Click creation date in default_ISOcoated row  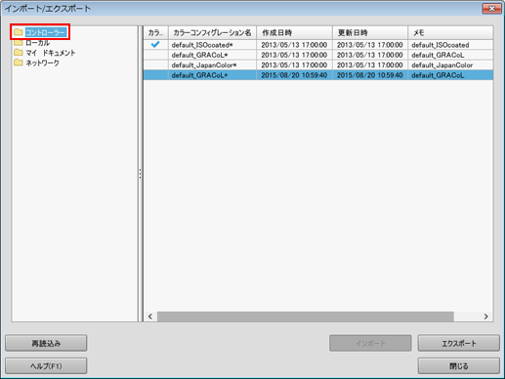294,45
